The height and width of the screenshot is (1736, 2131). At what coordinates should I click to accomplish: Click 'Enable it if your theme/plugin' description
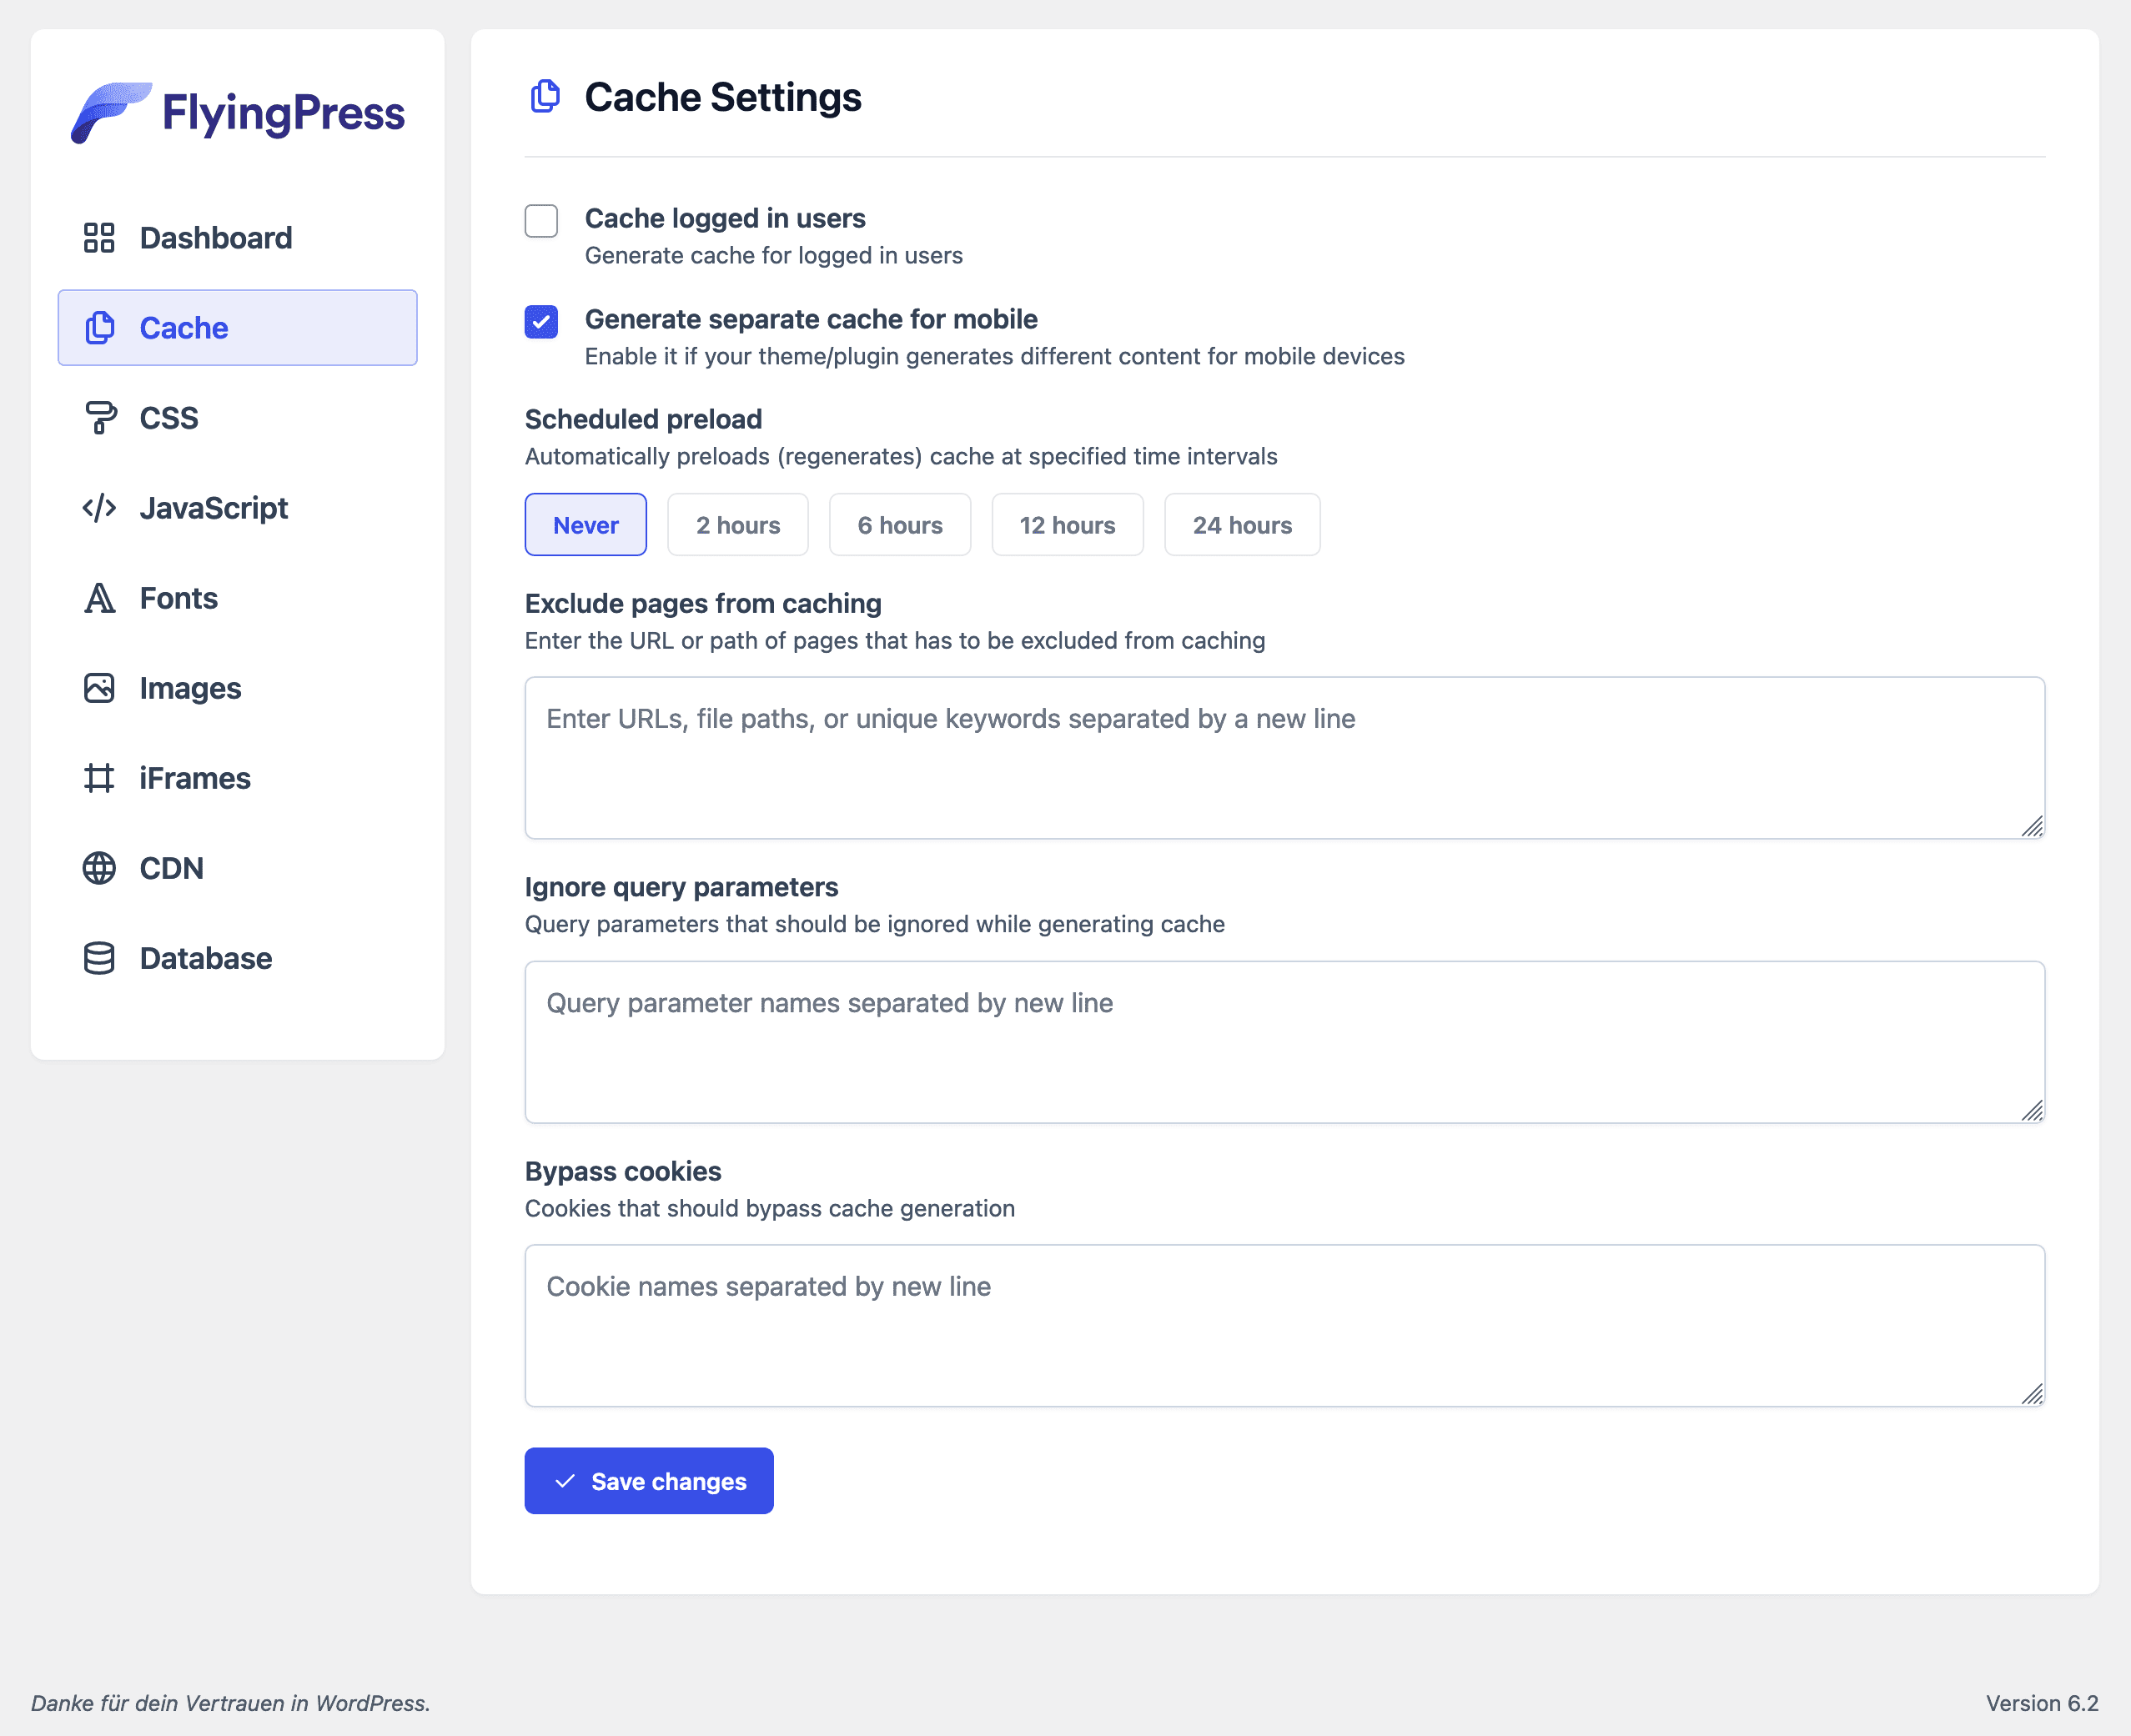click(995, 356)
